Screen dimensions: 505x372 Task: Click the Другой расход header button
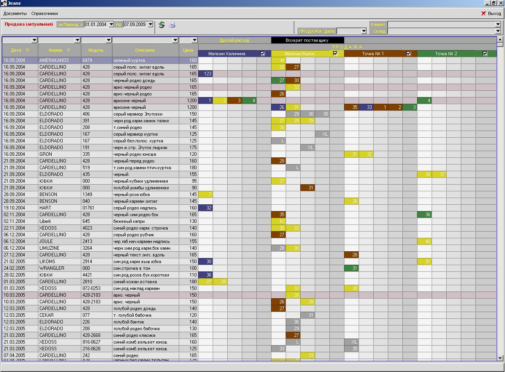(x=234, y=40)
